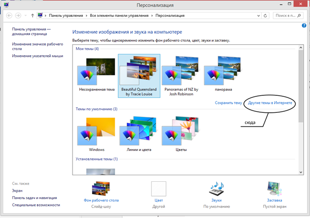This screenshot has height=218, width=310.
Task: Click the theme list scroll-up arrow
Action: click(301, 48)
